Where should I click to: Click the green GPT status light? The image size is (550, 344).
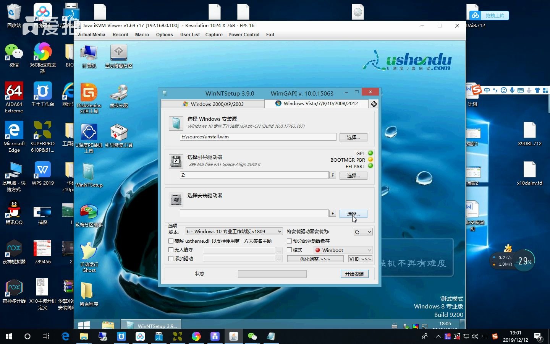pos(370,153)
